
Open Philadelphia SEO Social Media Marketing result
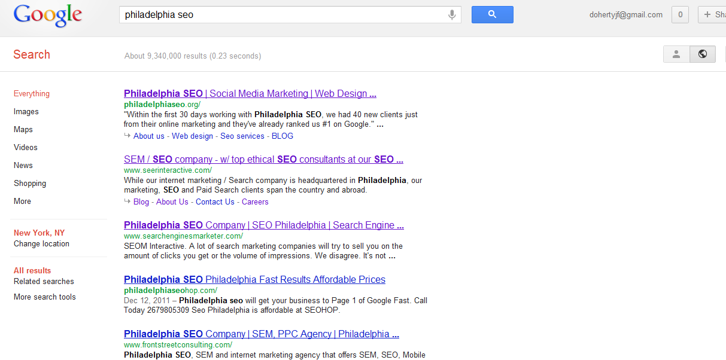click(x=250, y=94)
